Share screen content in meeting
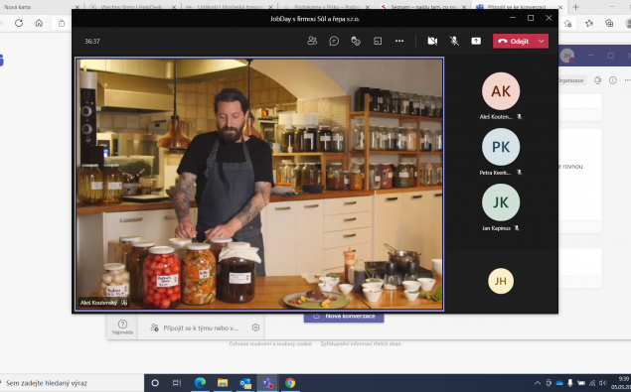The image size is (631, 392). click(x=476, y=41)
